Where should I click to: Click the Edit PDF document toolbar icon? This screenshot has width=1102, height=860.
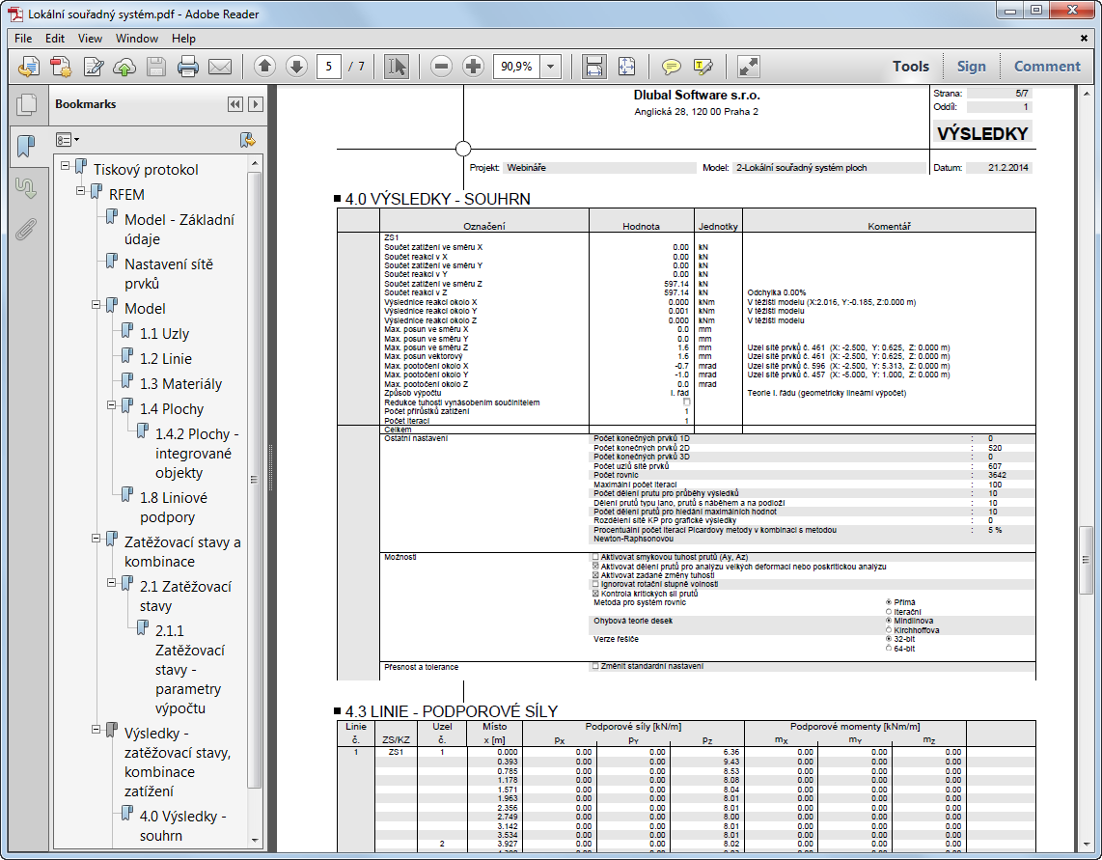(94, 67)
